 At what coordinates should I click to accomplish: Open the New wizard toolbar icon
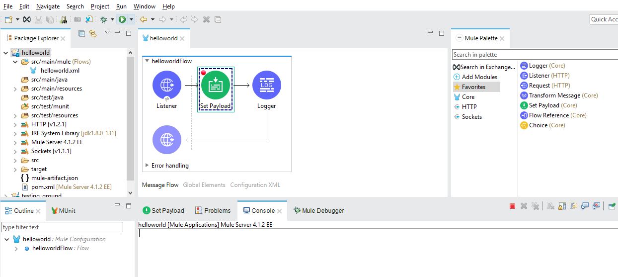(x=8, y=19)
